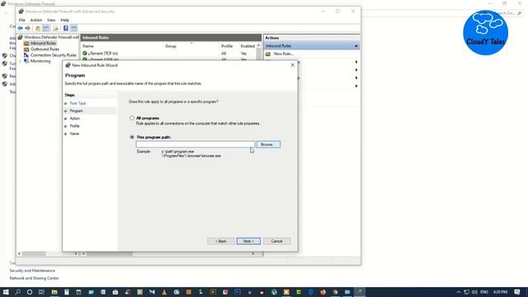Click the Back arrow toolbar icon
528x297 pixels.
[20, 28]
